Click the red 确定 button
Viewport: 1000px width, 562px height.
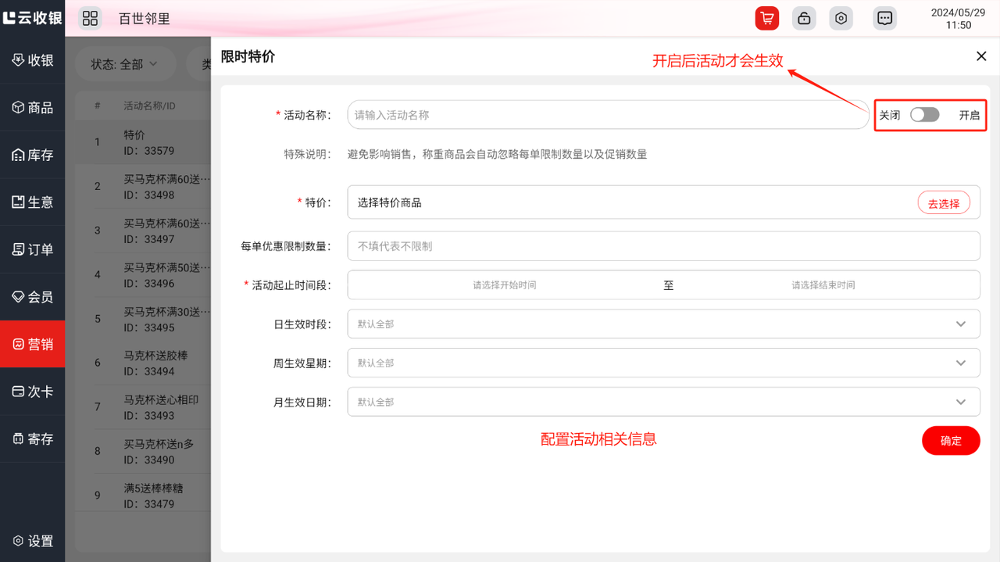coord(951,441)
